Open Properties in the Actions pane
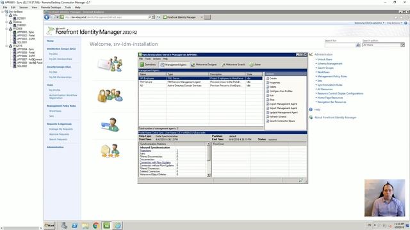The width and height of the screenshot is (410, 230). [x=274, y=82]
